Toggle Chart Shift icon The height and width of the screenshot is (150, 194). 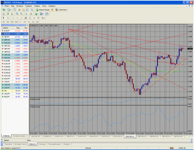[x=31, y=14]
